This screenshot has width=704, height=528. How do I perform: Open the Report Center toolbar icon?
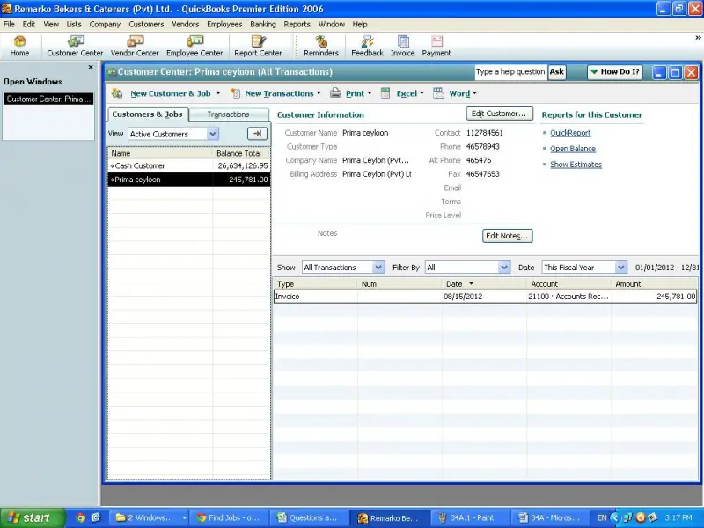tap(258, 47)
